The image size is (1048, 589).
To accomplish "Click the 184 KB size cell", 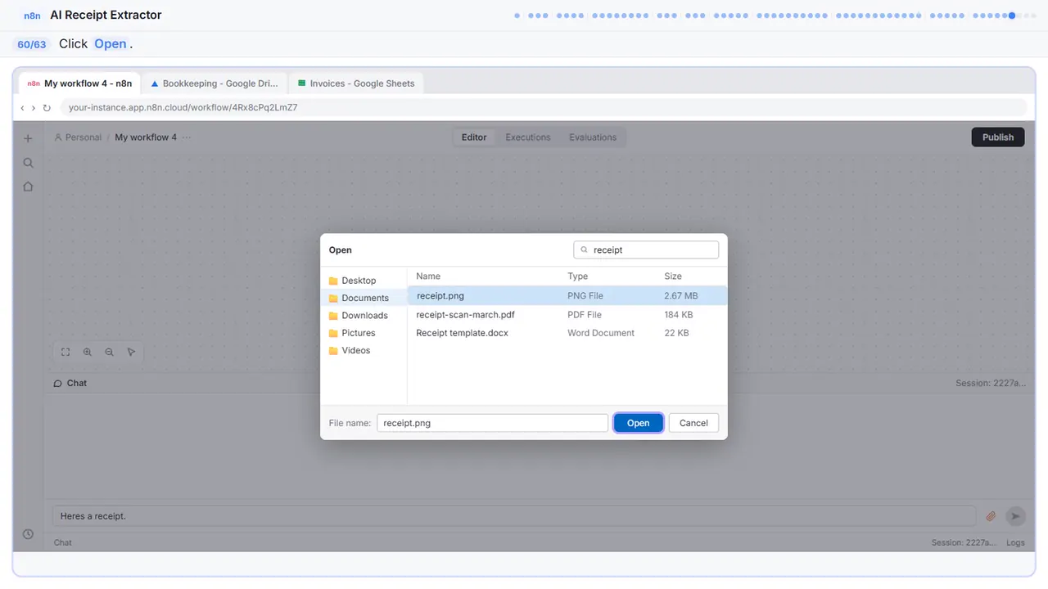I will (679, 315).
